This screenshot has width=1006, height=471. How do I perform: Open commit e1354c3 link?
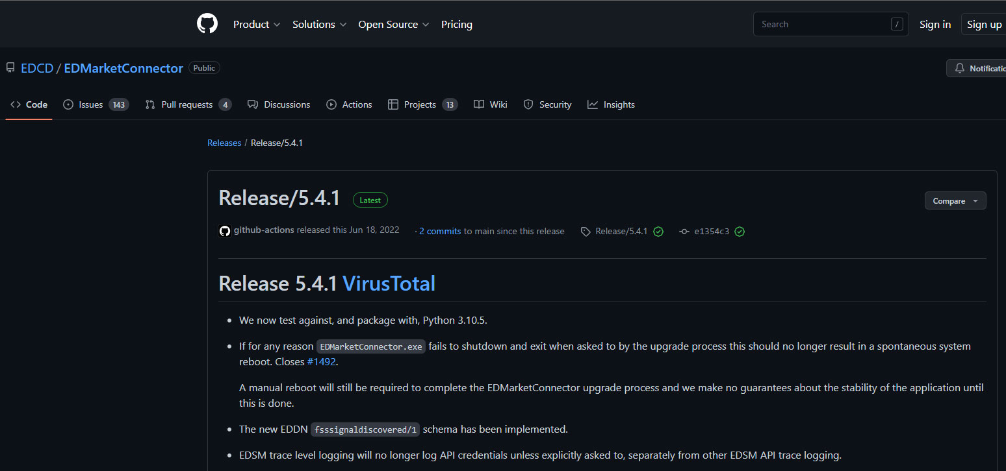point(712,232)
